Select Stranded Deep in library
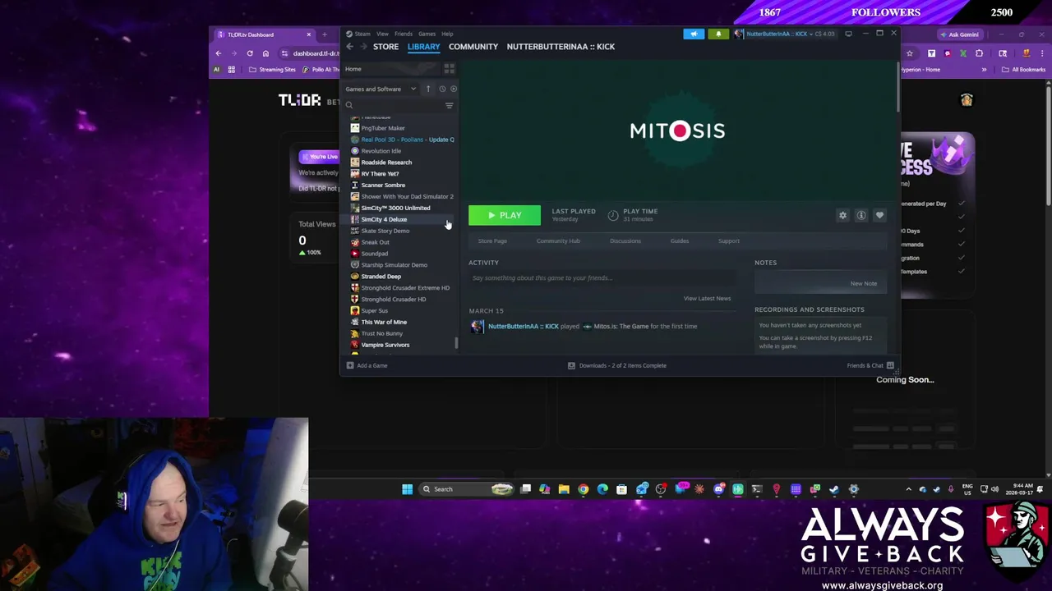The height and width of the screenshot is (591, 1052). (381, 277)
